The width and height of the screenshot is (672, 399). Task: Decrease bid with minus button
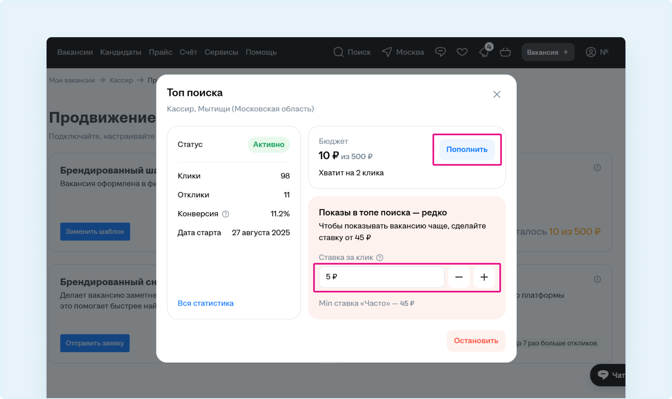459,277
